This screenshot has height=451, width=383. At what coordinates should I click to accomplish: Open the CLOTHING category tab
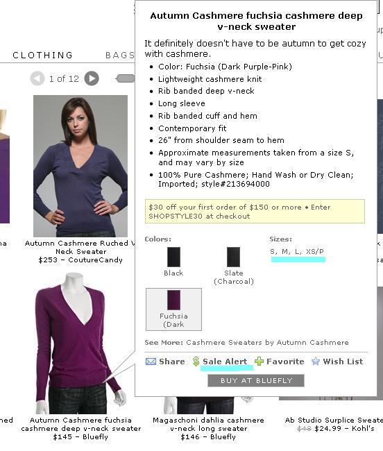(43, 55)
